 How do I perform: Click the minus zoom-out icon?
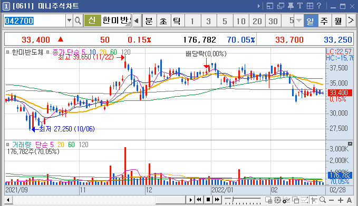click(332, 200)
